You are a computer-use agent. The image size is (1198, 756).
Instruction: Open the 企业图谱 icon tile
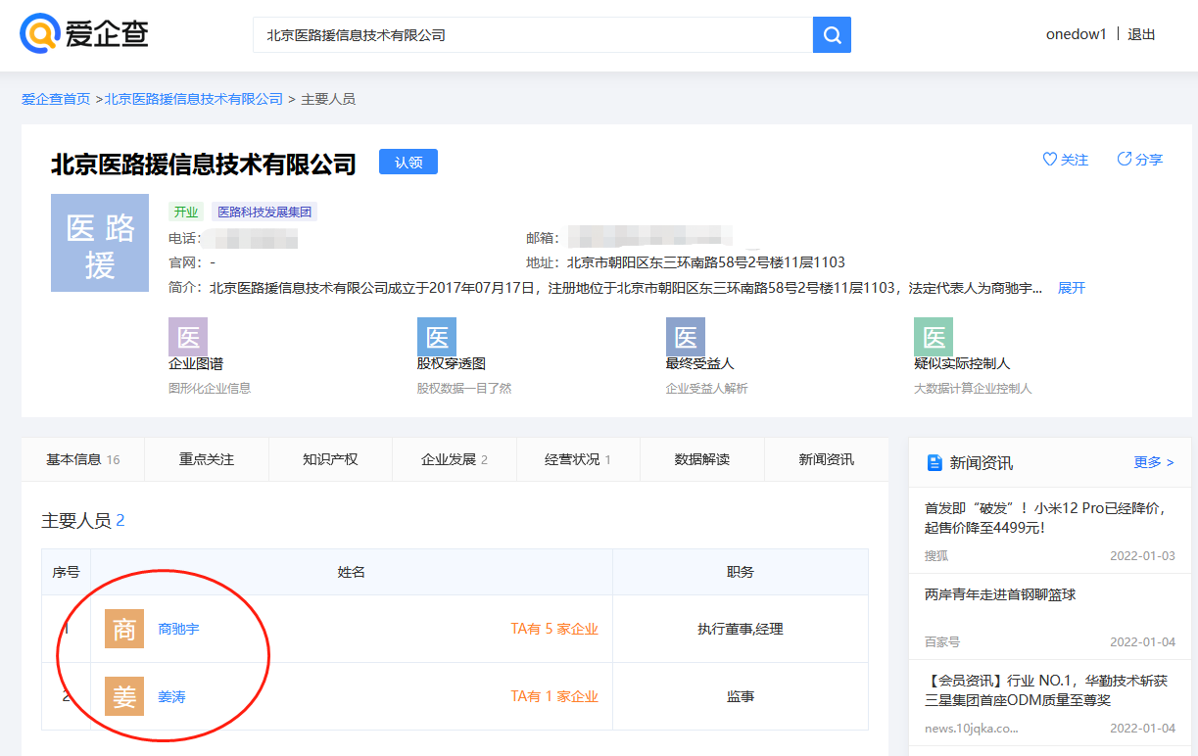[188, 337]
